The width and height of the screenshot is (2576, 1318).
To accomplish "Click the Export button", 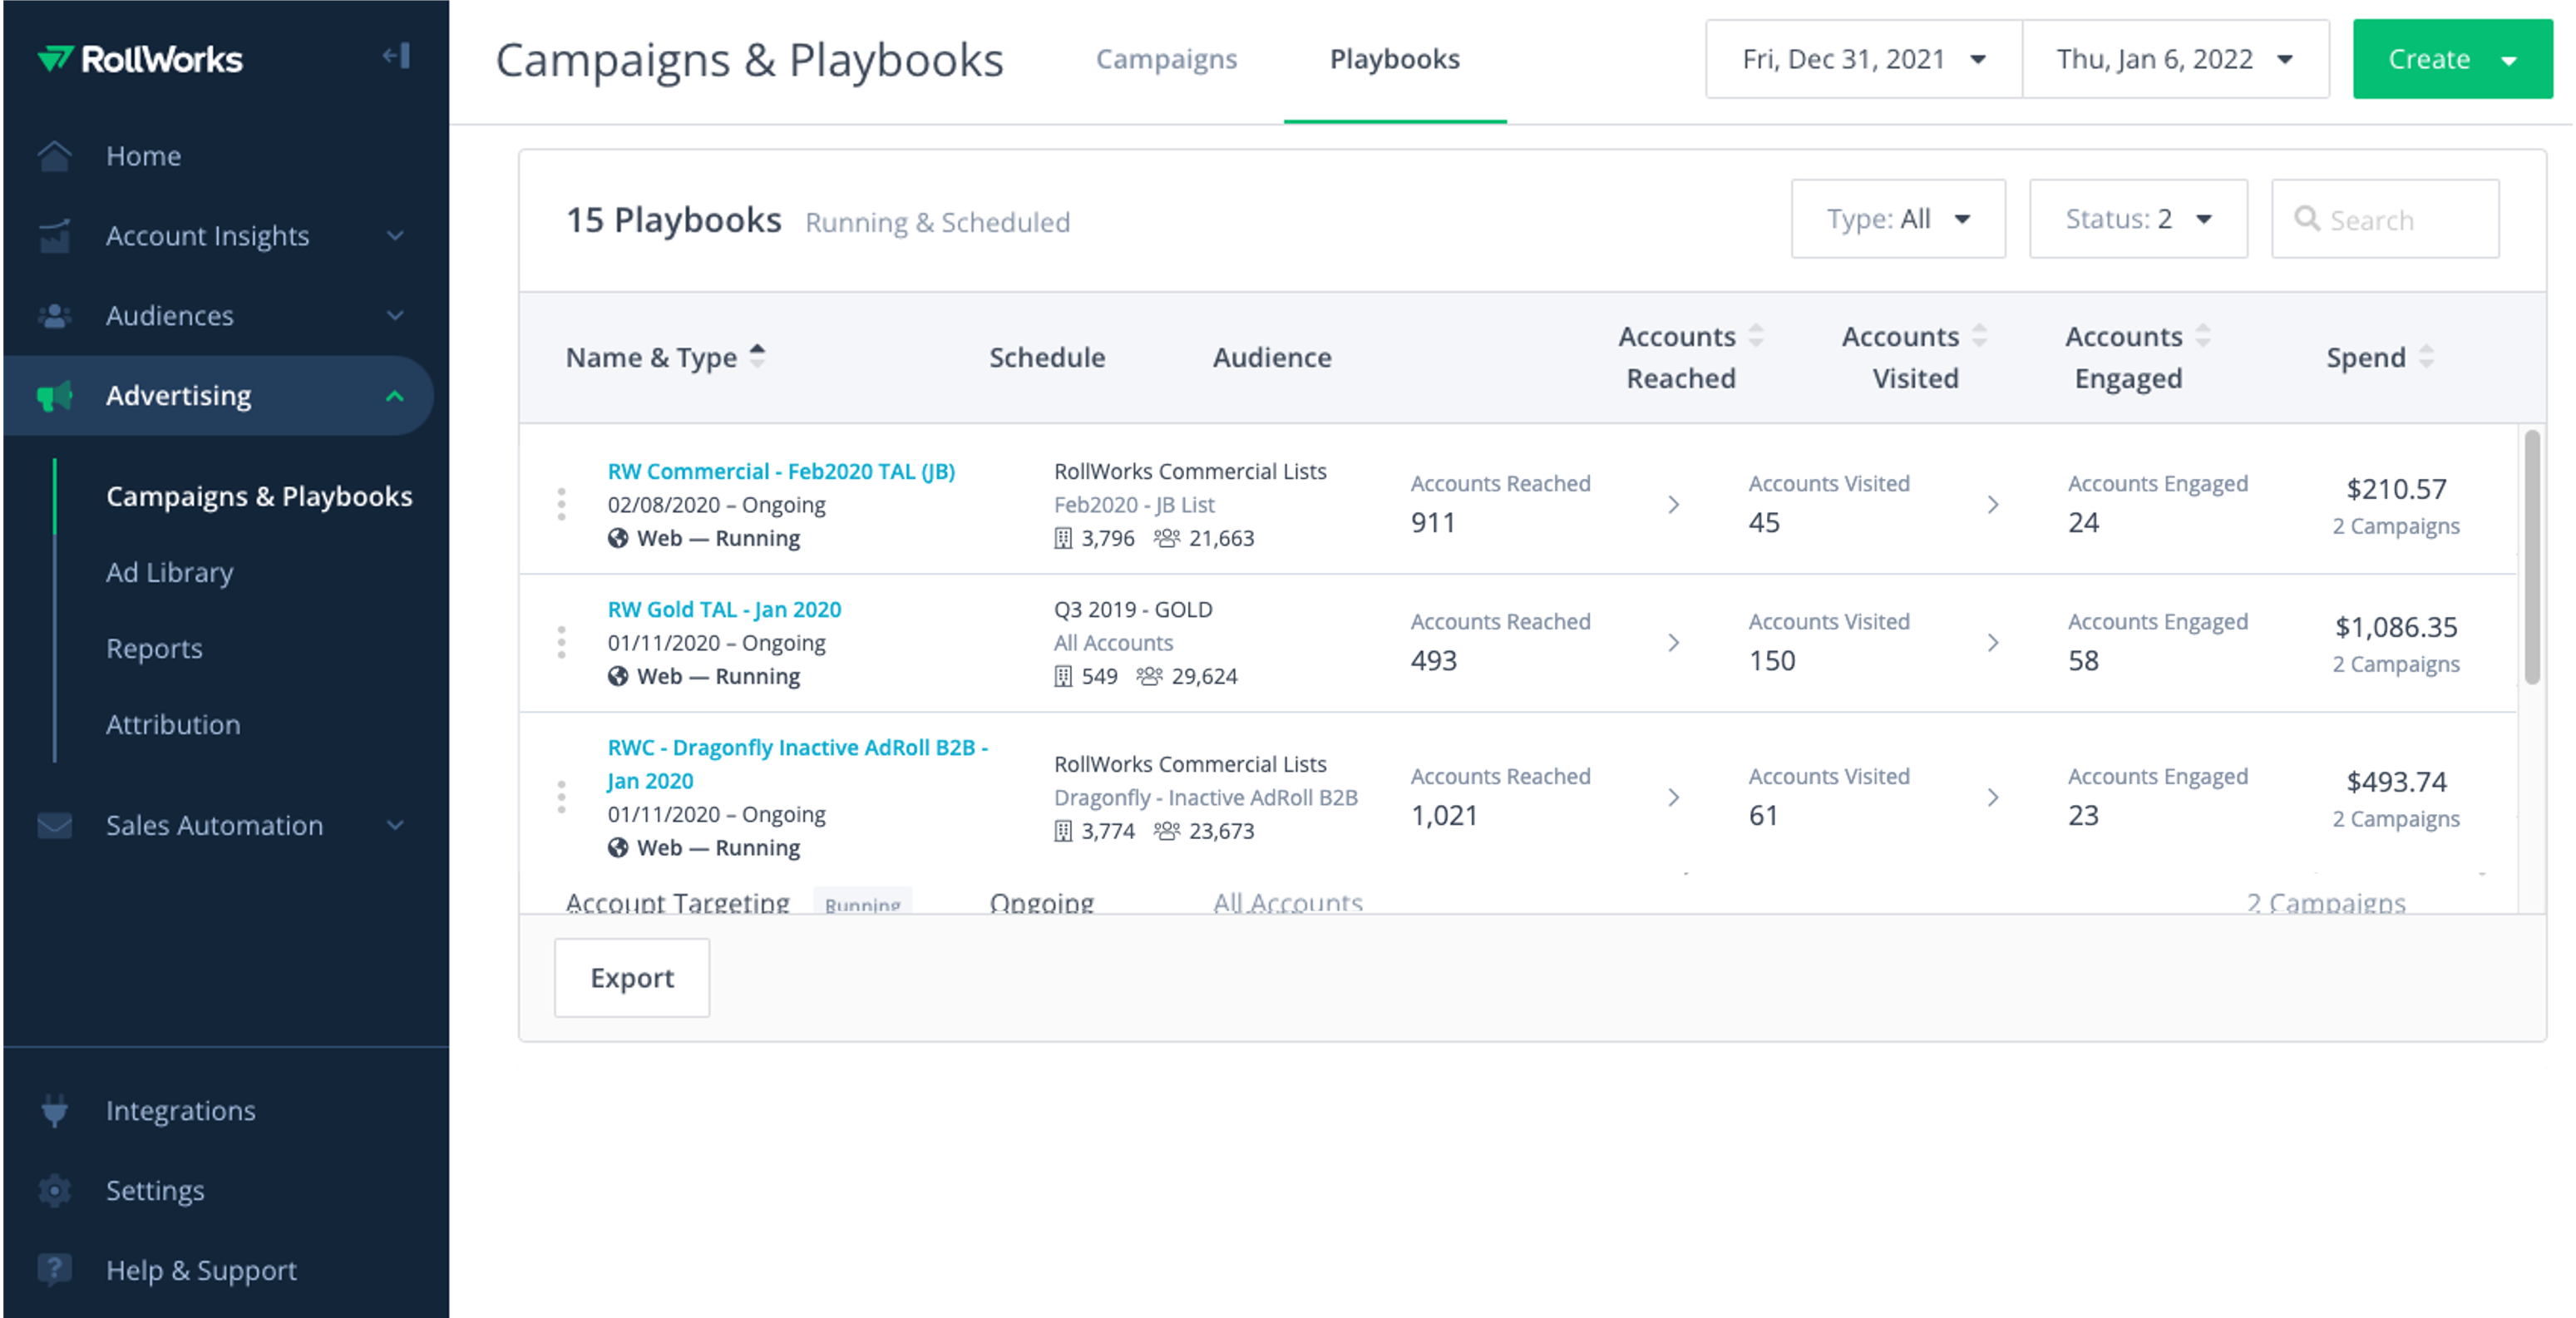I will point(632,978).
